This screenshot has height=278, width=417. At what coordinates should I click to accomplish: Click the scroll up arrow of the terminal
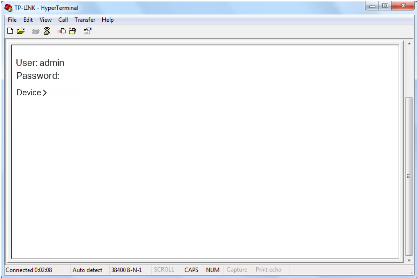pos(409,44)
